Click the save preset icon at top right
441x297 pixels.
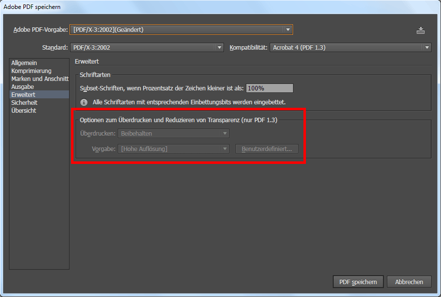coord(421,30)
